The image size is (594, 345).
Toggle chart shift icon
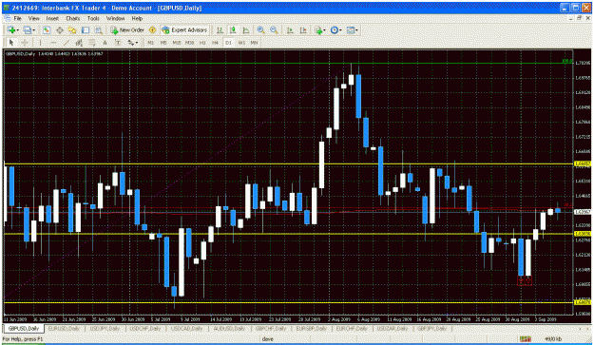click(303, 30)
